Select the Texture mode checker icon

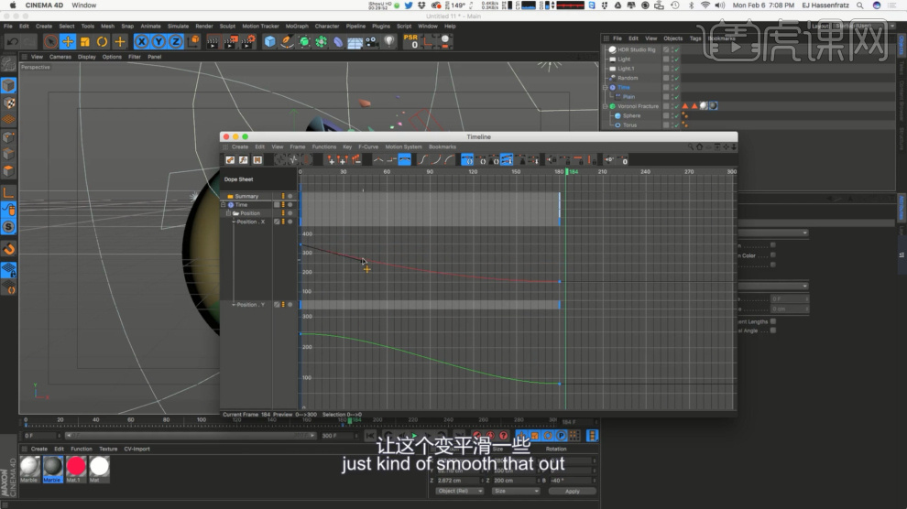tap(8, 103)
